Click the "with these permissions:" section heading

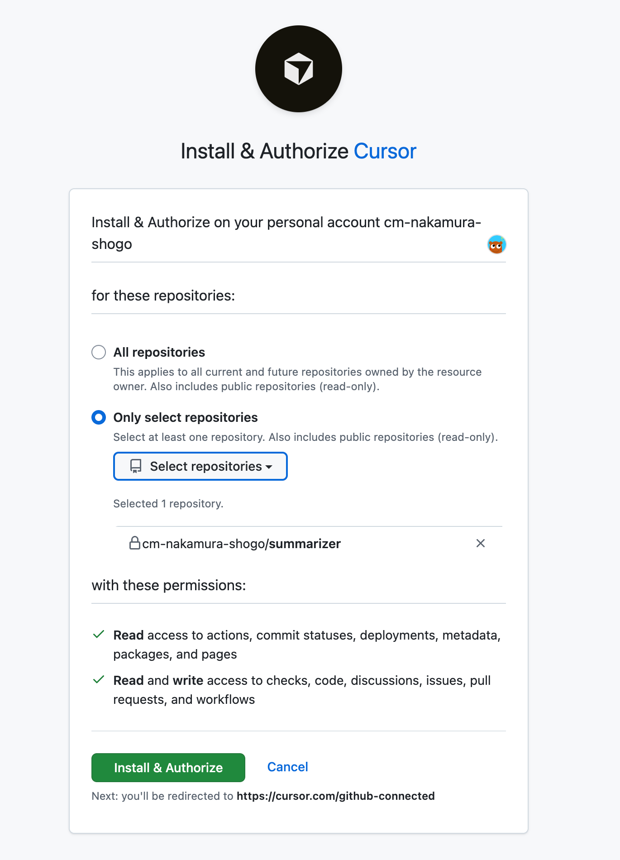(x=169, y=585)
